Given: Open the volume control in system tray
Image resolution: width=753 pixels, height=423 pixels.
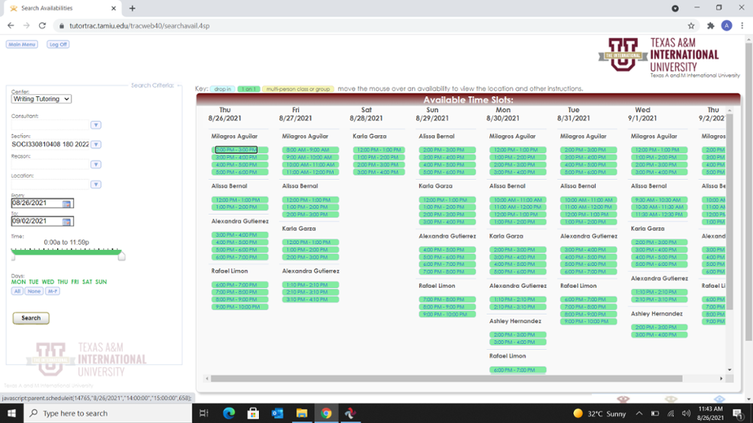Looking at the screenshot, I should tap(686, 413).
